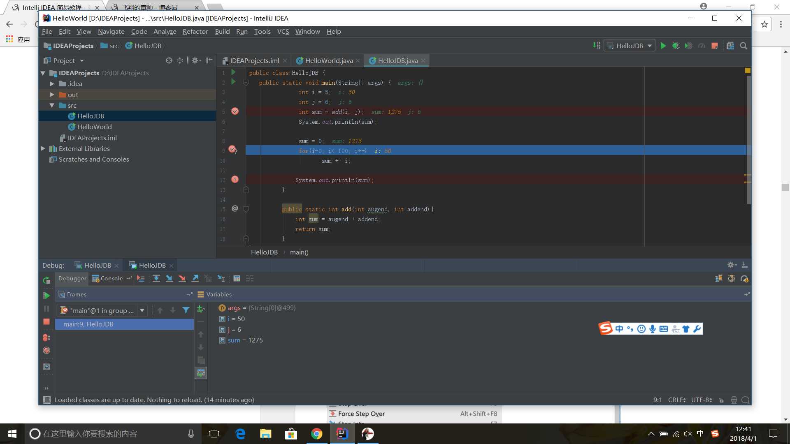Viewport: 790px width, 444px height.
Task: Change the UTF-8 file encoding
Action: [x=702, y=400]
